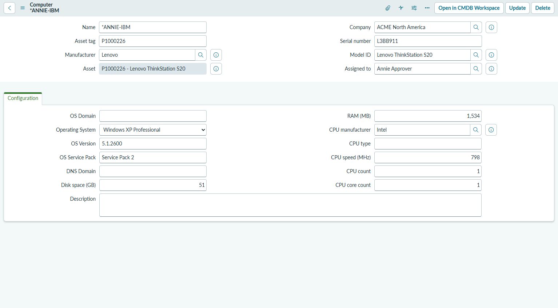Select the Computer *ANNIE-IBM header title
This screenshot has width=558, height=308.
click(44, 8)
